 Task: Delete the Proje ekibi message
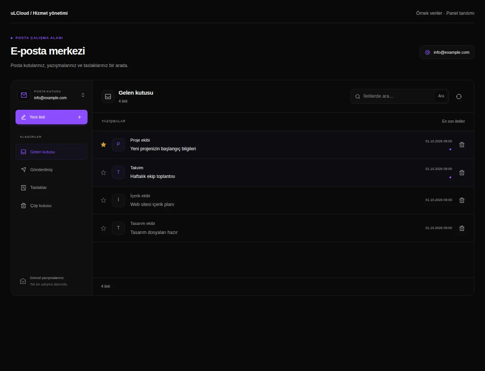[462, 145]
